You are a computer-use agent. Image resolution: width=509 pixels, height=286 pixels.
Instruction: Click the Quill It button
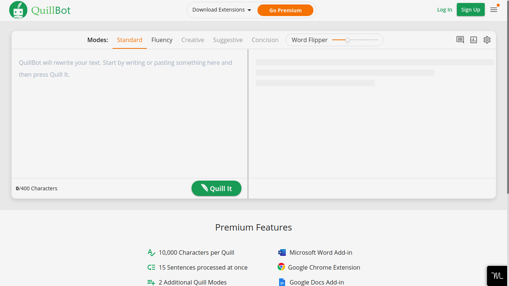point(216,188)
